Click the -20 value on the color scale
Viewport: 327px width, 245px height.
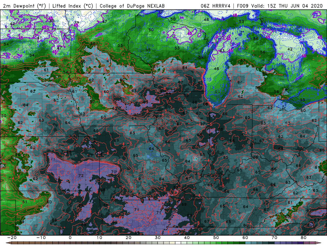[12, 238]
